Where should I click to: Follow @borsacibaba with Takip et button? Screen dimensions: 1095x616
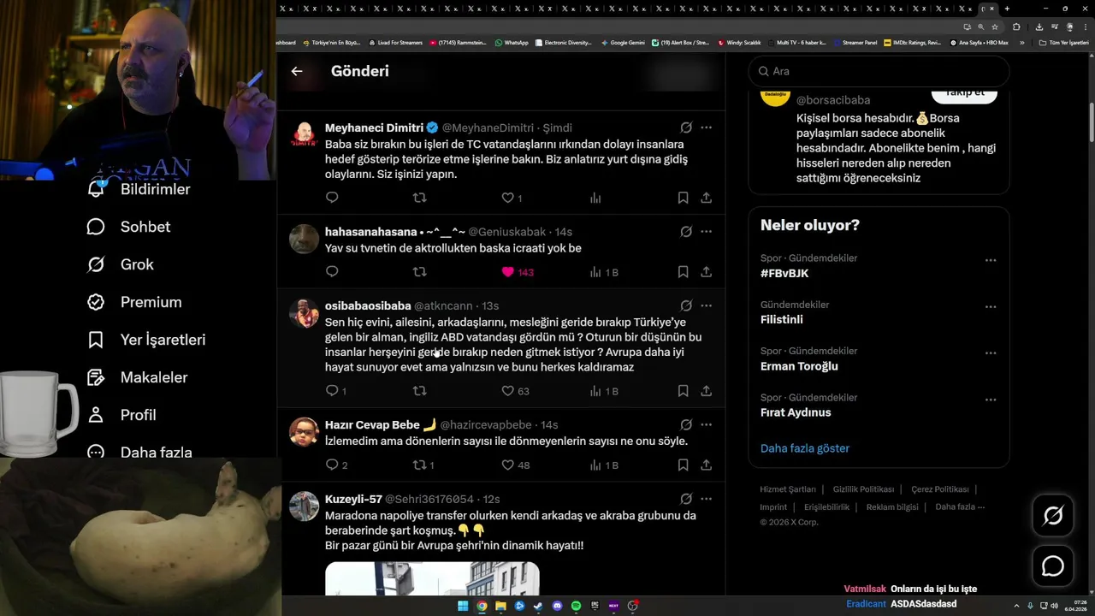(x=964, y=94)
